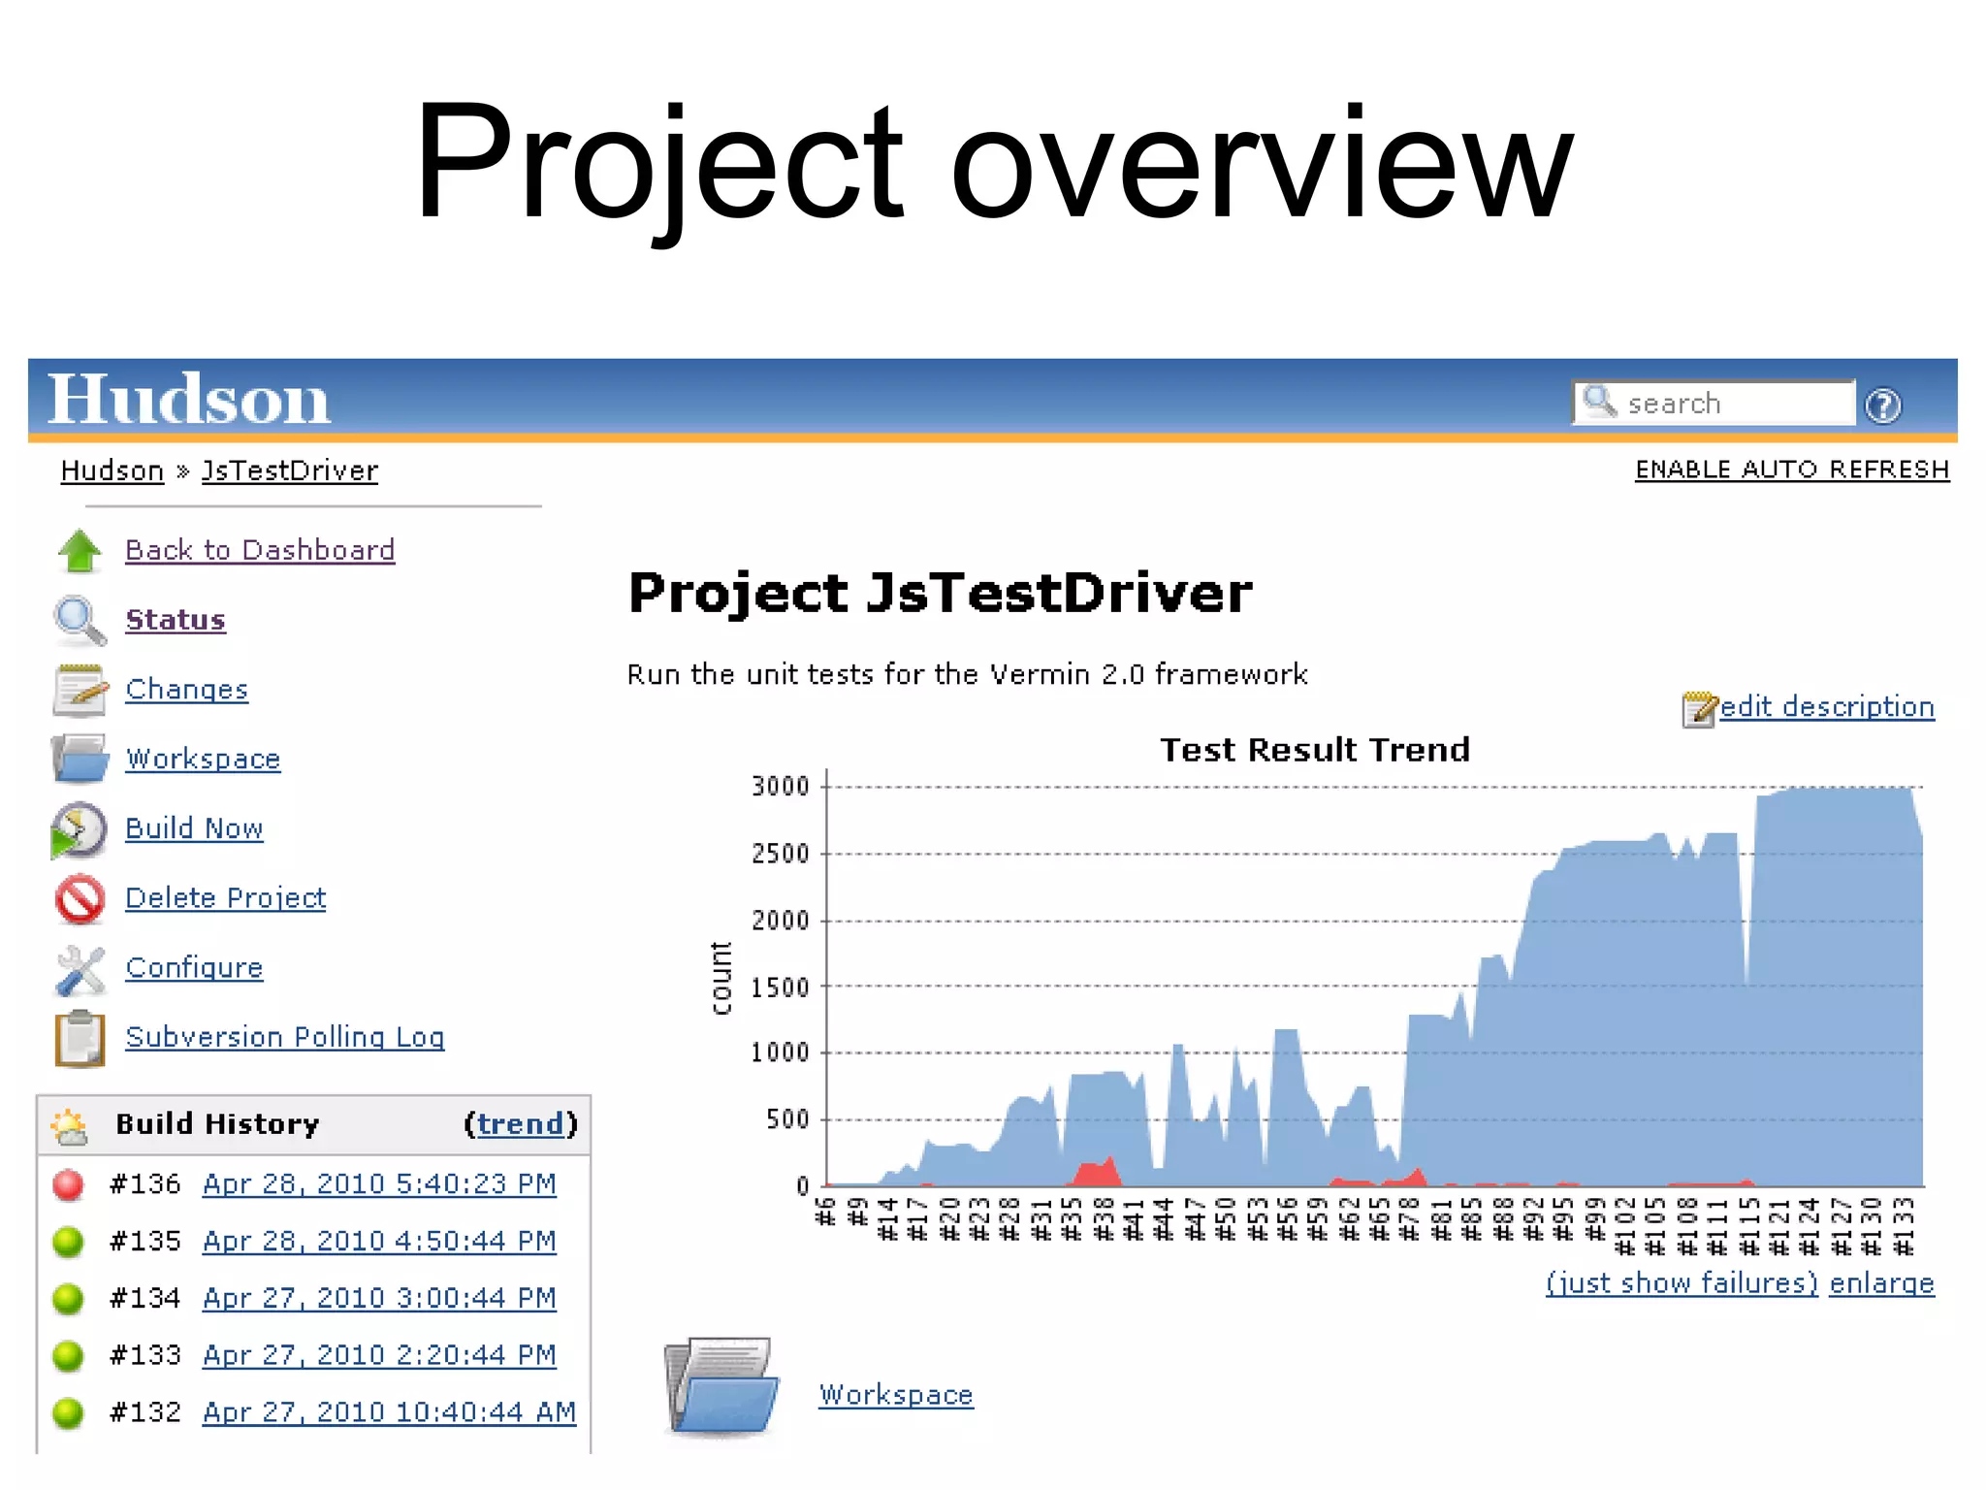Viewport: 1986px width, 1490px height.
Task: Click the green Back to Dashboard arrow icon
Action: 80,551
